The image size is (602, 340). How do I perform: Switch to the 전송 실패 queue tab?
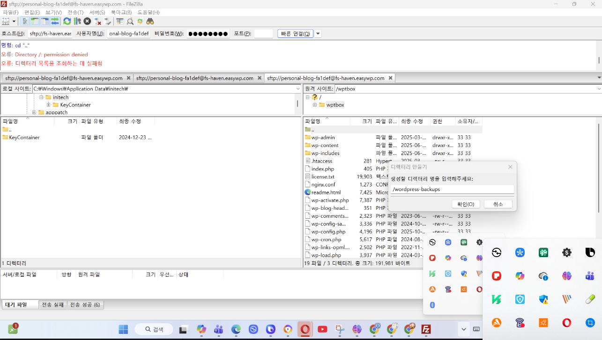click(53, 305)
